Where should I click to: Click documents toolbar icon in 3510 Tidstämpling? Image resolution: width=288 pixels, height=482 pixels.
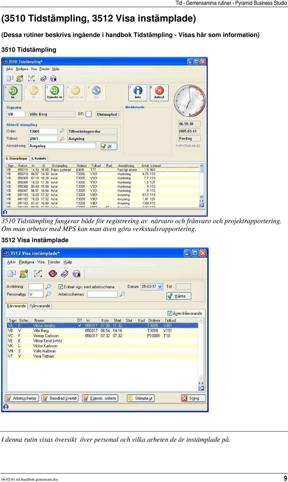point(10,78)
